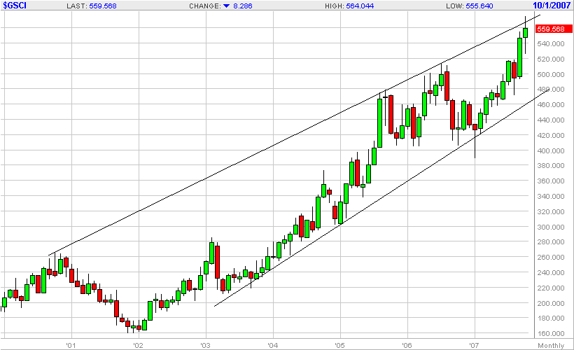Click the 300.000 price axis label
574x350 pixels.
(x=551, y=227)
